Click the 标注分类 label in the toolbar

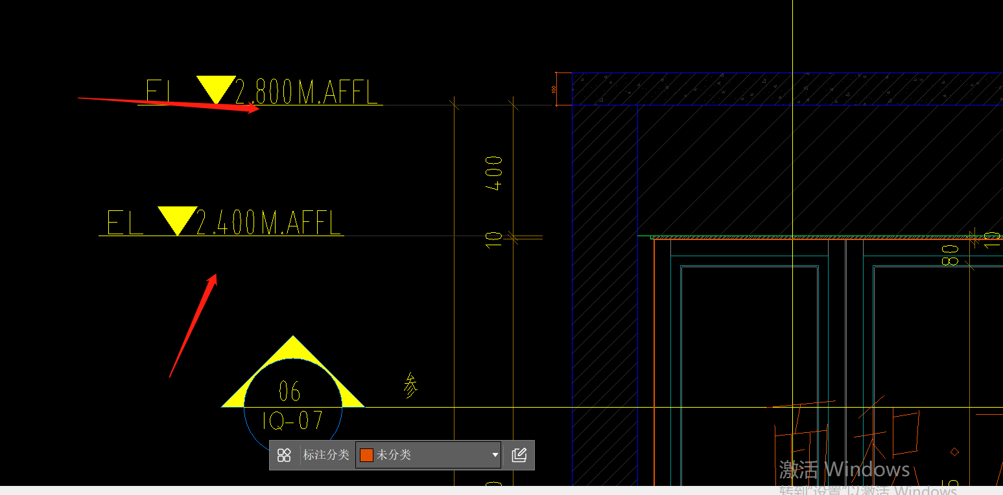[326, 455]
